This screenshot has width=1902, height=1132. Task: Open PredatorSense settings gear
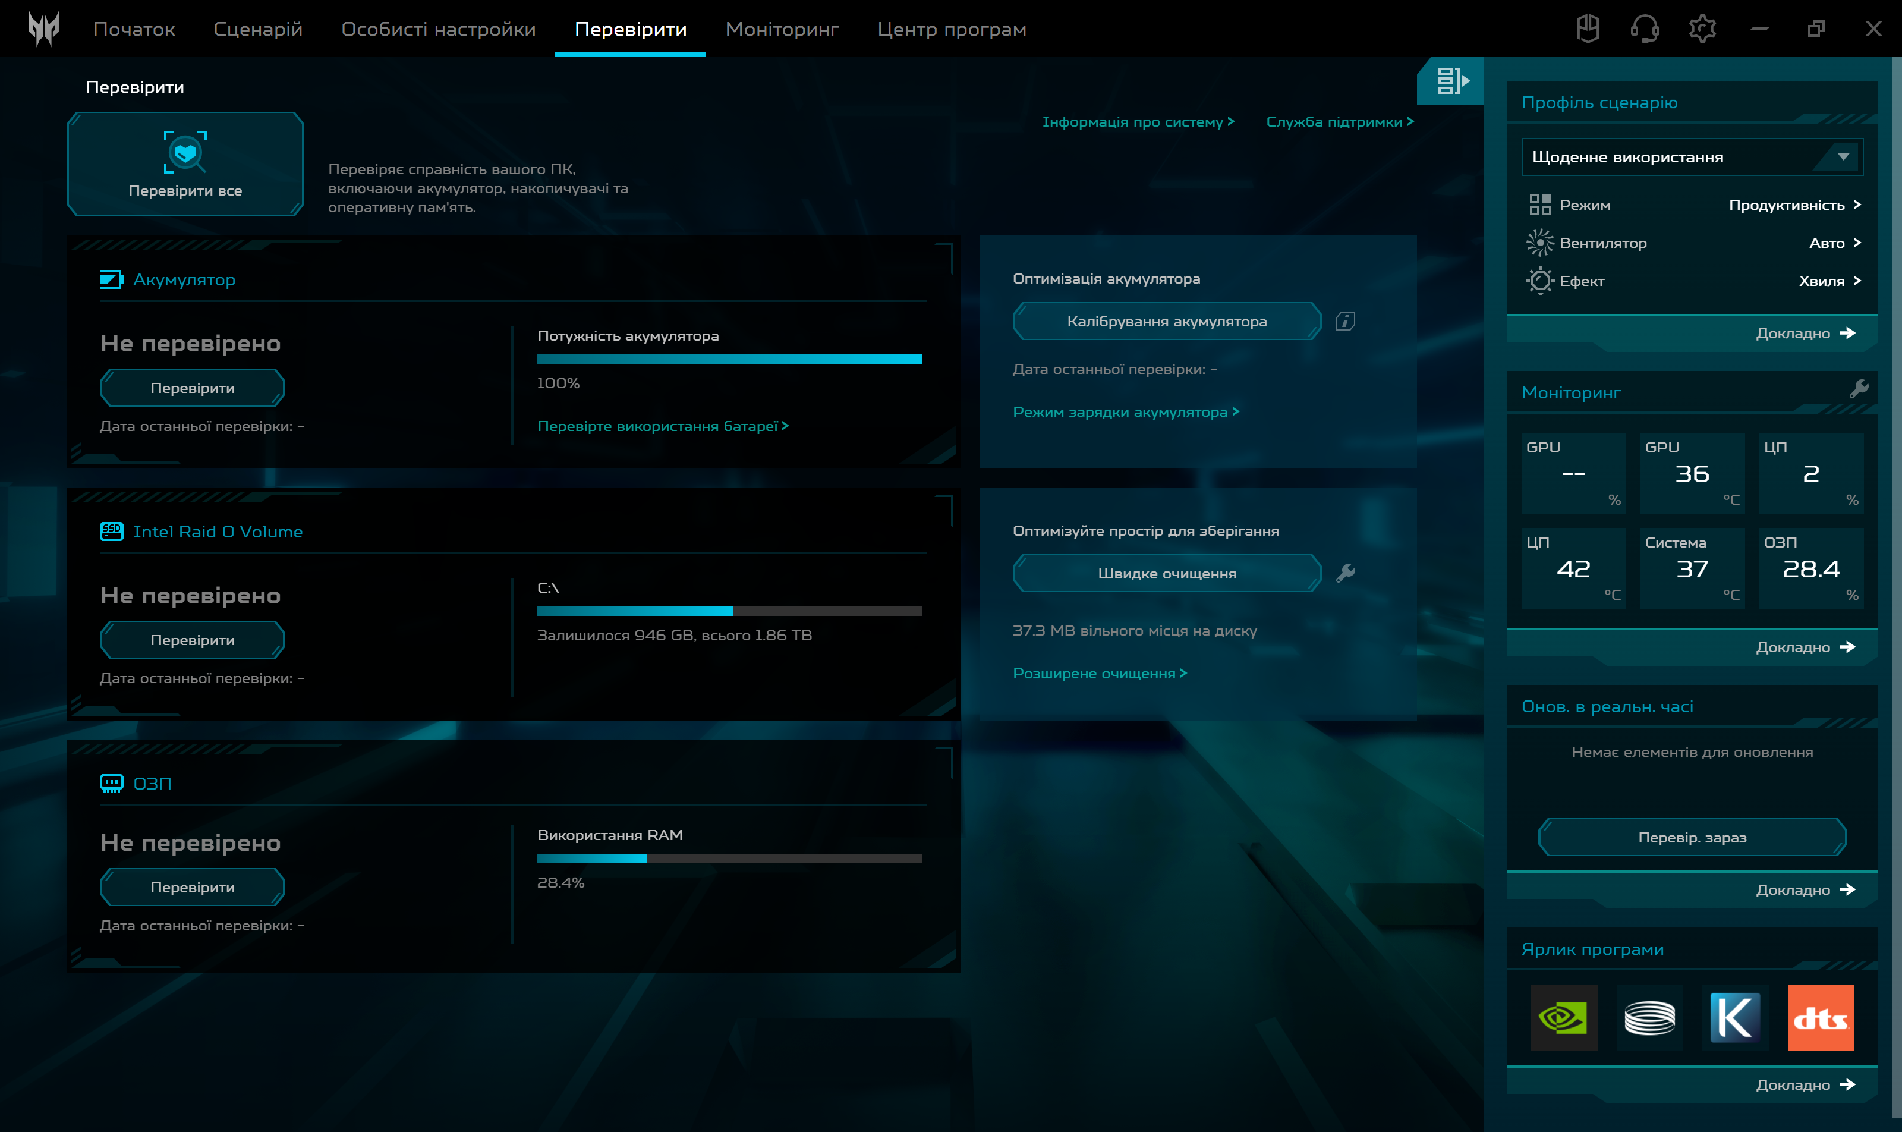coord(1702,28)
